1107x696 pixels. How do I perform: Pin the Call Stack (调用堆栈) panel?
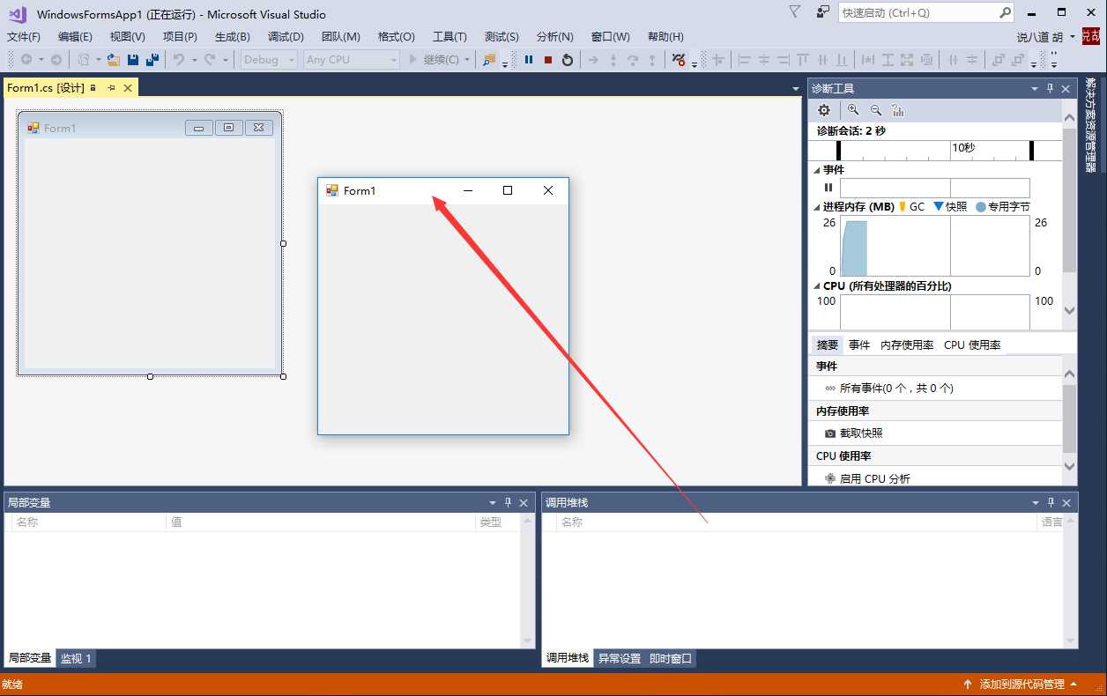[x=1051, y=503]
